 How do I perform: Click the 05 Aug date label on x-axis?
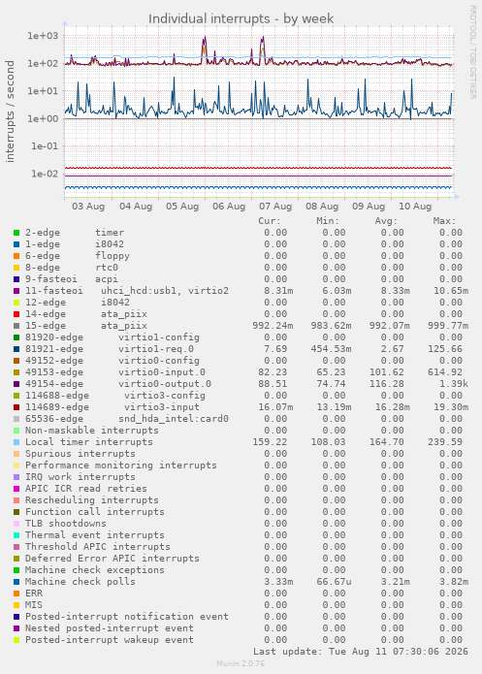pos(182,207)
